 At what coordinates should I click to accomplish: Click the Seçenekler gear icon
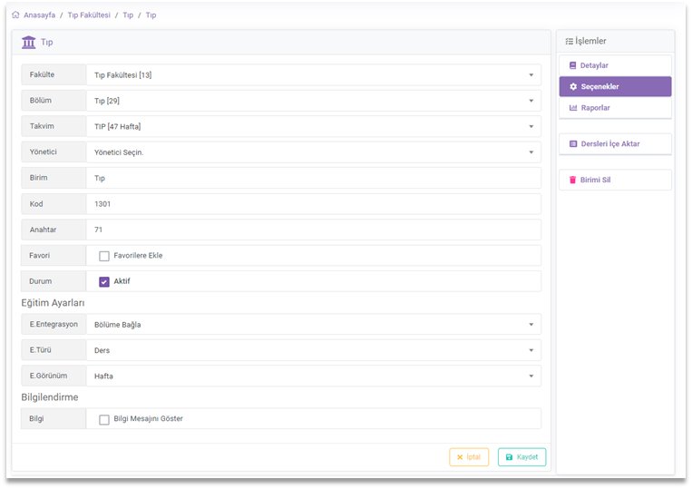click(572, 86)
